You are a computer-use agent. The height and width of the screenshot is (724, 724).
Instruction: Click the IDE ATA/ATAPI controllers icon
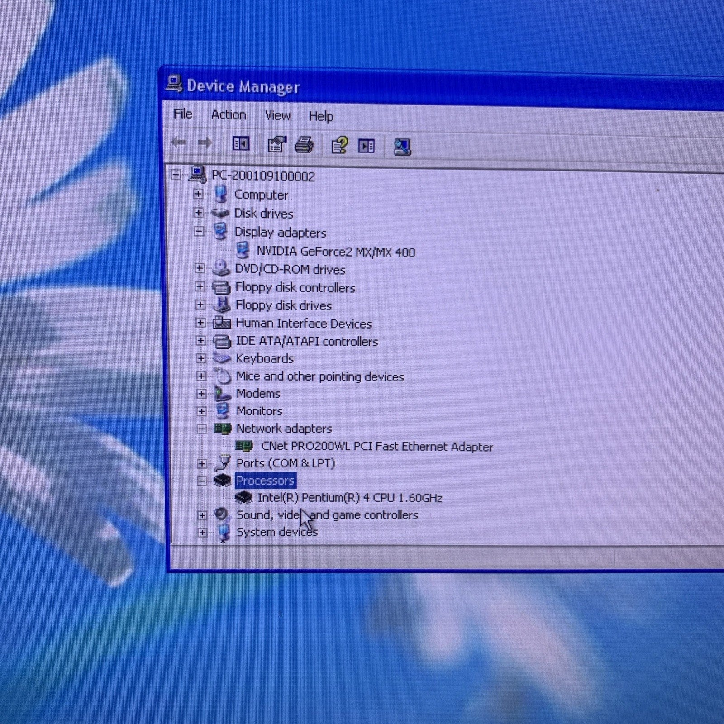[x=222, y=341]
